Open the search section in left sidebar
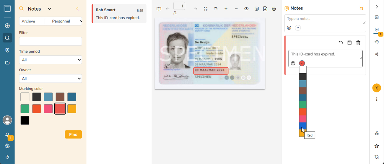The height and width of the screenshot is (164, 384). (x=7, y=38)
